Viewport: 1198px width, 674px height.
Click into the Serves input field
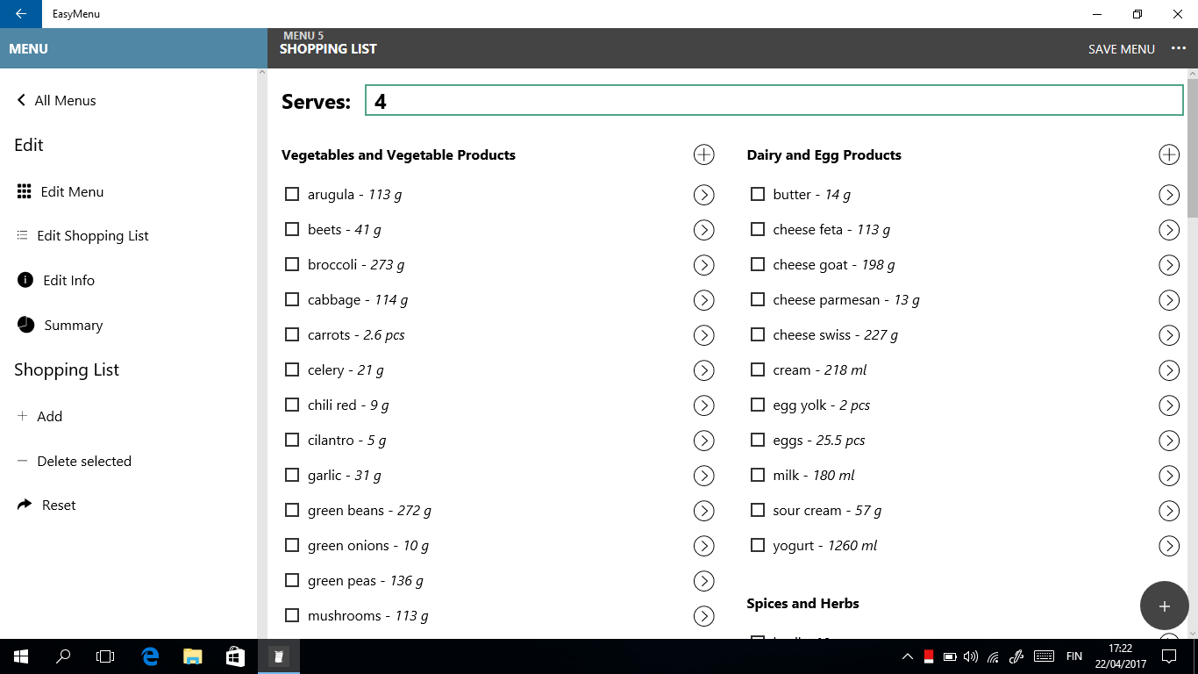[774, 101]
